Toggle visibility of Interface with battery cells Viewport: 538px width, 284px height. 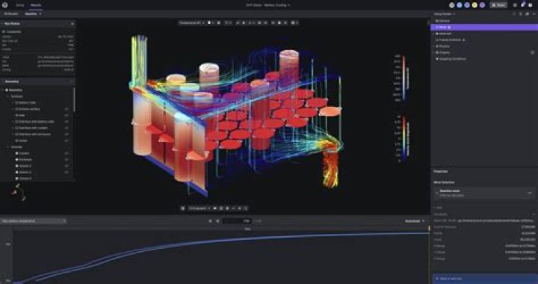coord(67,122)
